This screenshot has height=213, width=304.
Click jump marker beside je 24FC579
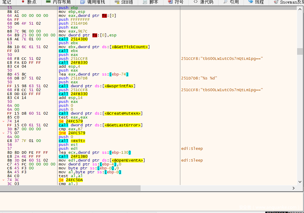tap(3, 121)
